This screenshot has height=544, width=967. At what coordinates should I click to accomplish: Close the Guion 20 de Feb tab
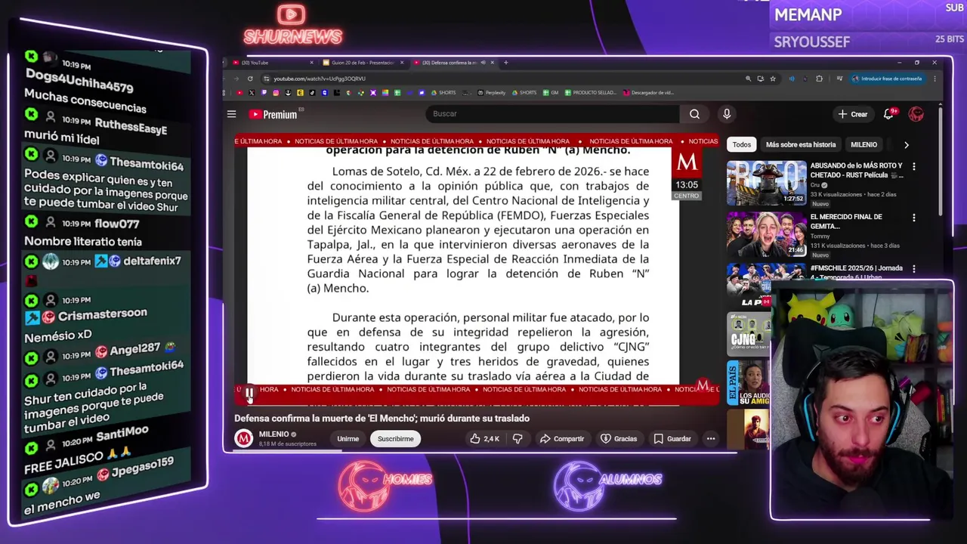point(402,63)
